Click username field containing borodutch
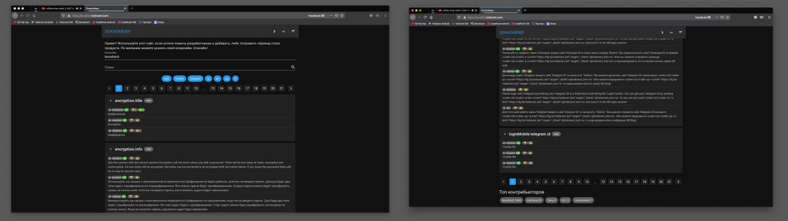The width and height of the screenshot is (788, 221). 200,57
